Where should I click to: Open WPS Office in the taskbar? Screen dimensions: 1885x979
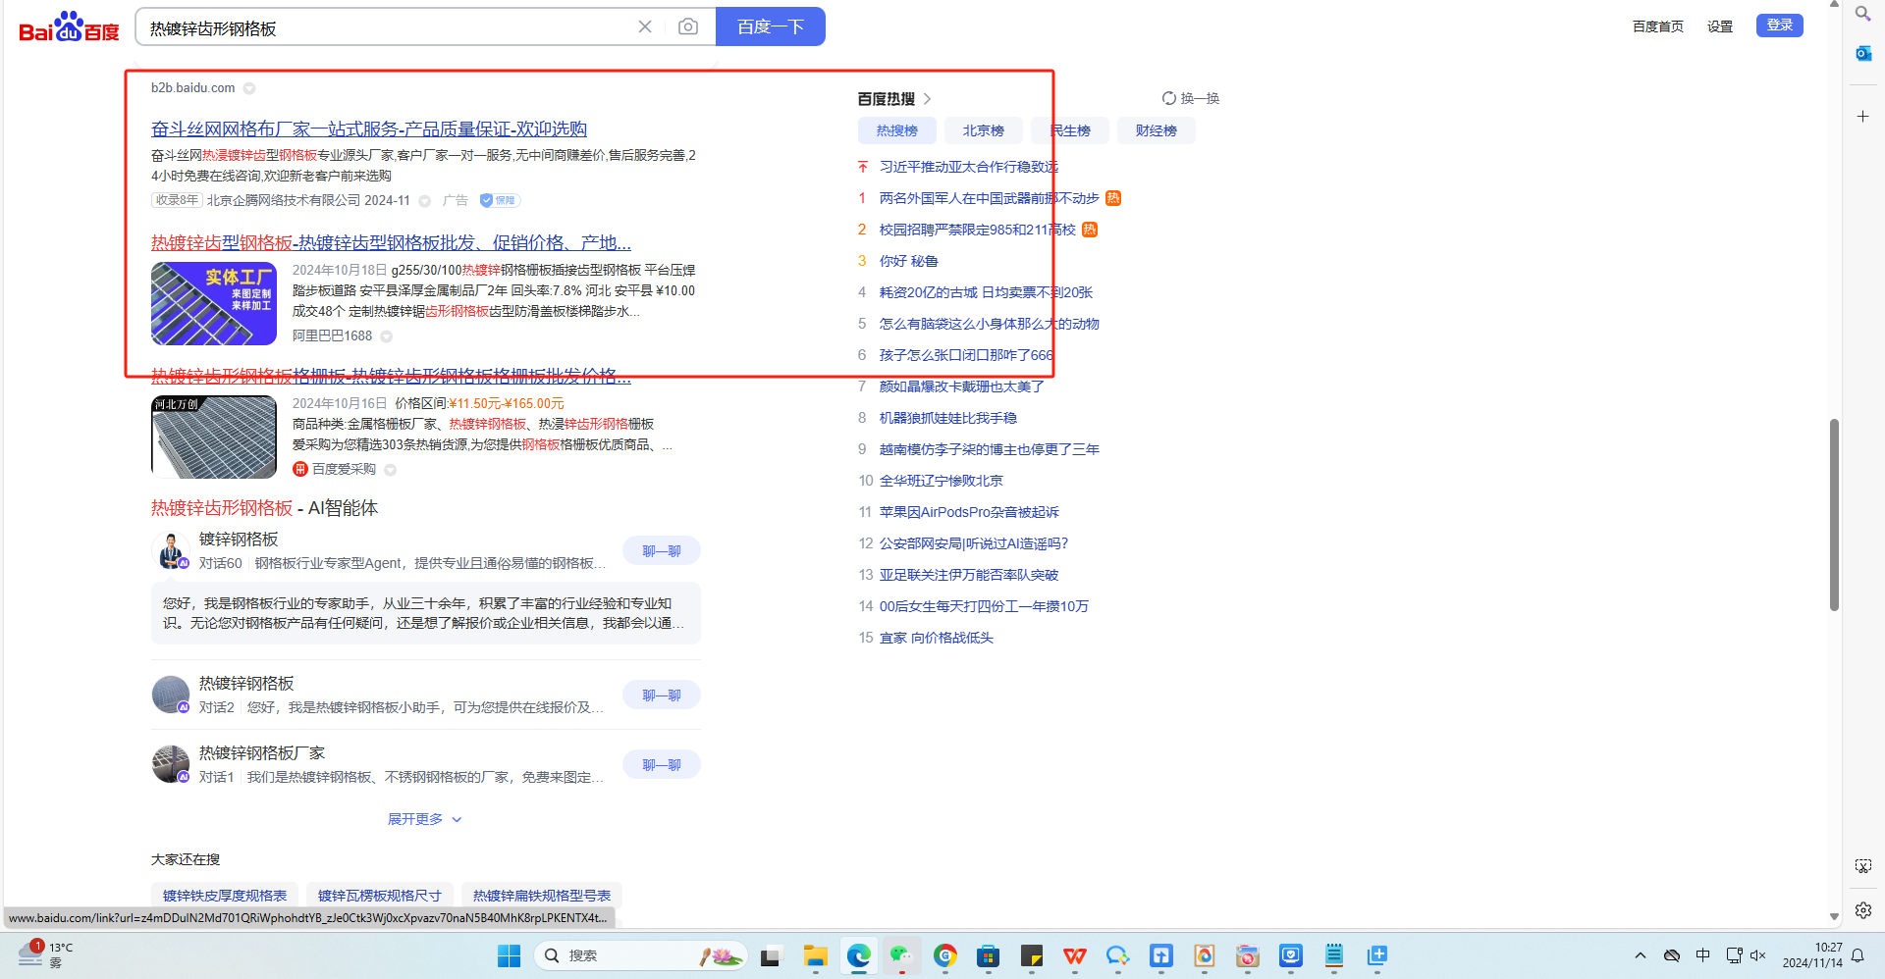pyautogui.click(x=1075, y=955)
